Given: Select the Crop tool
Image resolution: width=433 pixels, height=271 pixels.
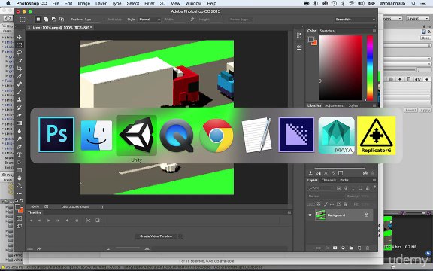Looking at the screenshot, I should tap(19, 69).
